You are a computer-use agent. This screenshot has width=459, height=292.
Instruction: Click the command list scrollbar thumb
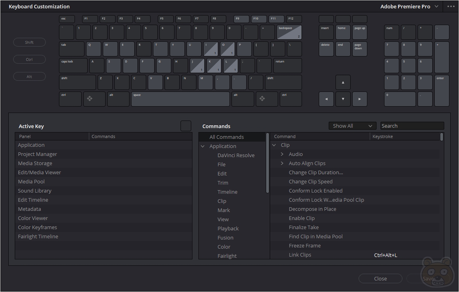[x=442, y=137]
